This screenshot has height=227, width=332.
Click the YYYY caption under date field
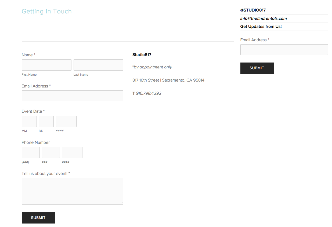coord(60,131)
